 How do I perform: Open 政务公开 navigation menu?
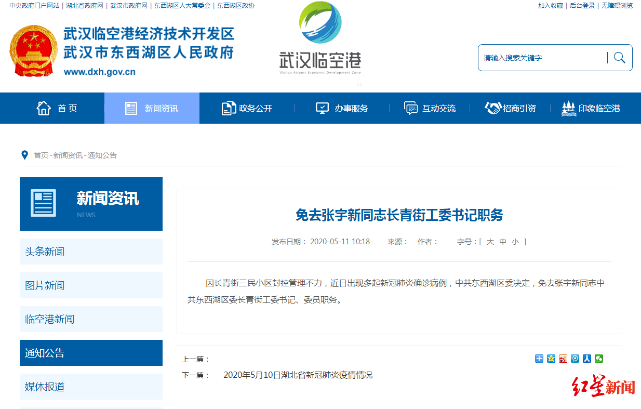(247, 108)
